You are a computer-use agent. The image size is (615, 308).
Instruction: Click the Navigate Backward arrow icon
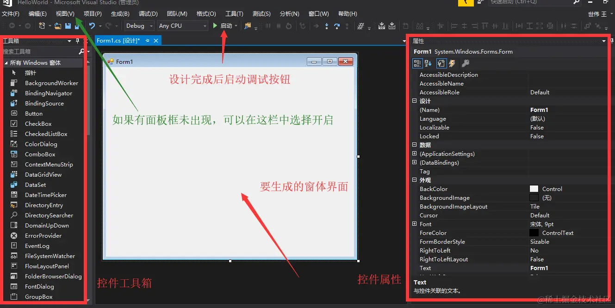[12, 26]
